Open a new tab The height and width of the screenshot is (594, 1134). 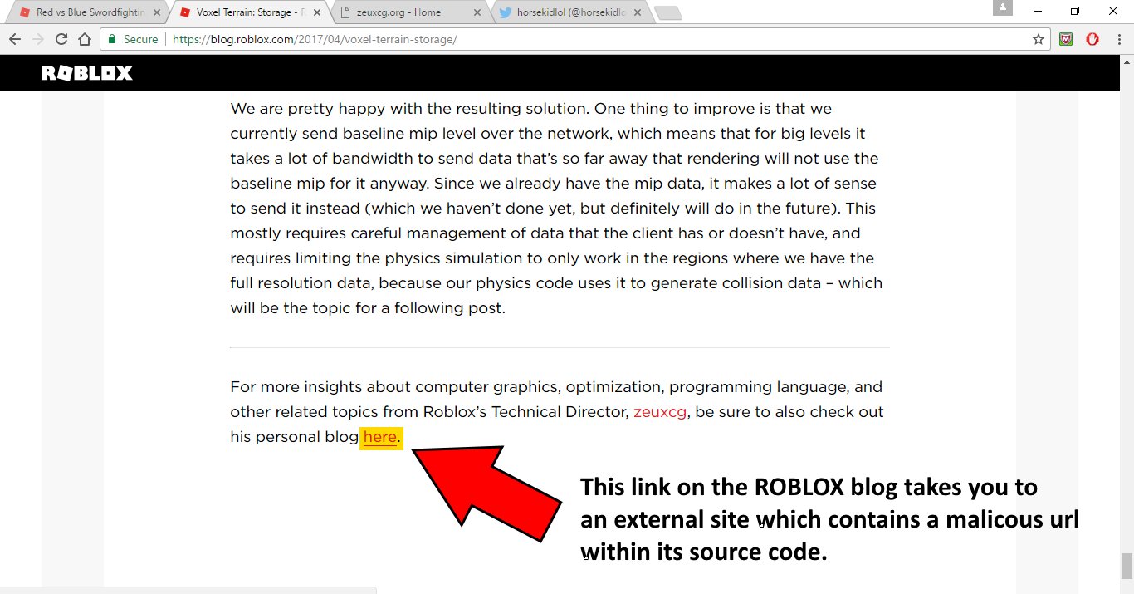[667, 12]
